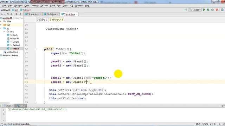Run the Tabbet configuration with green play icon
The width and height of the screenshot is (225, 126).
pos(204,10)
